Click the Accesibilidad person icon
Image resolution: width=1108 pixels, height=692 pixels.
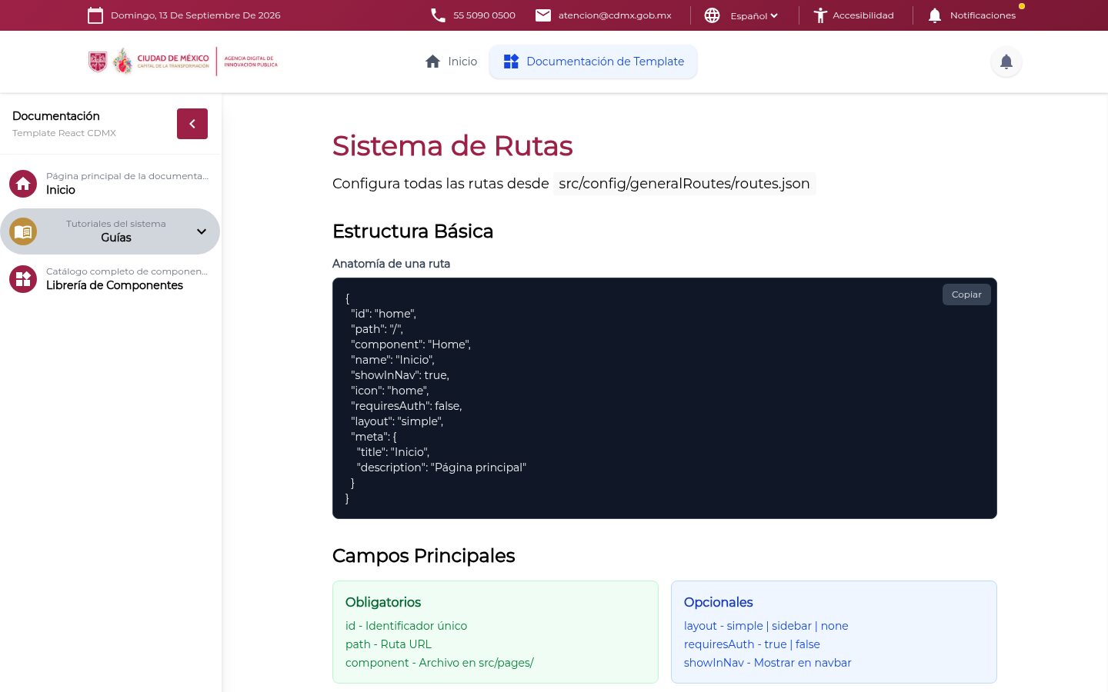(x=820, y=15)
